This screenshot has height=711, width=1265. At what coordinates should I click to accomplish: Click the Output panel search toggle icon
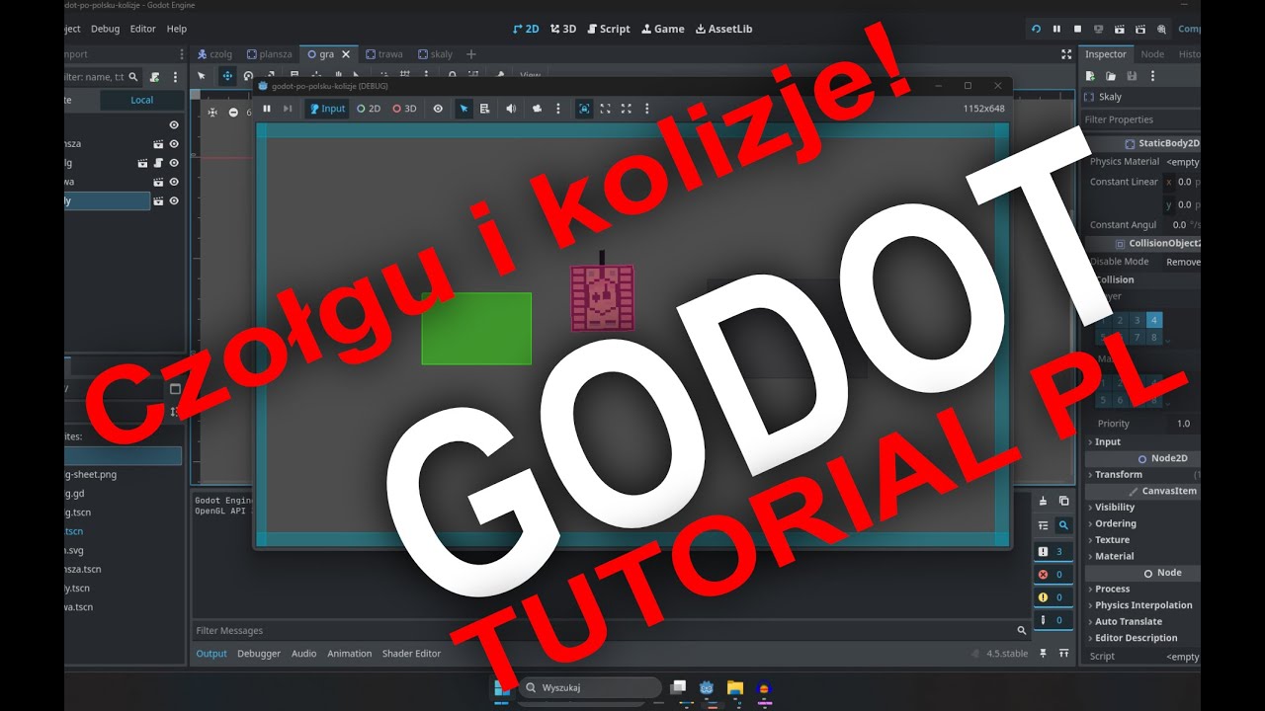pos(1063,526)
